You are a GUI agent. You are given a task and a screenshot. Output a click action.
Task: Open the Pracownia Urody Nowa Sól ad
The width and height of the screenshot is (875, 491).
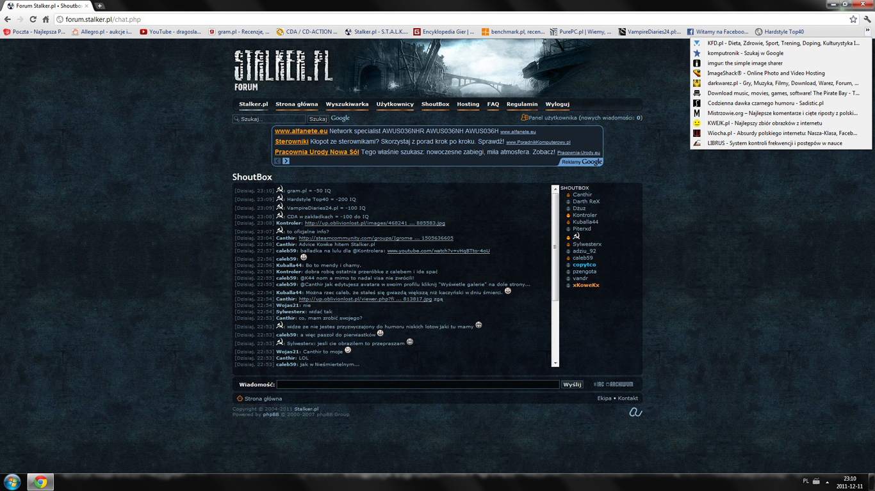click(x=316, y=152)
